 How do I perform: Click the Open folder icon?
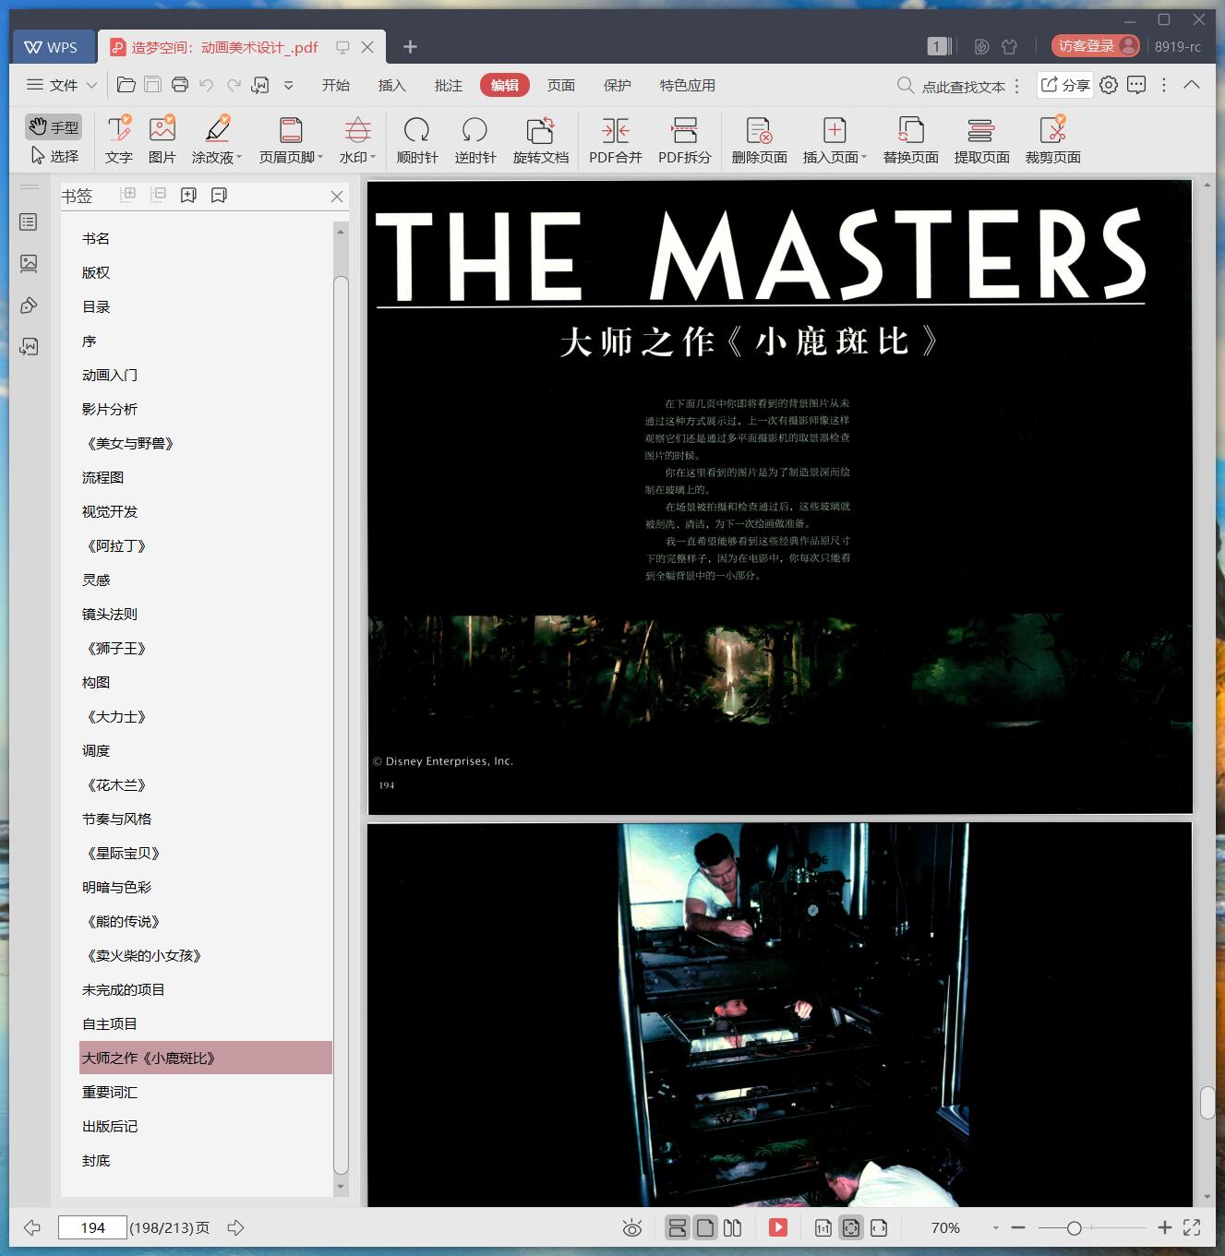point(126,85)
